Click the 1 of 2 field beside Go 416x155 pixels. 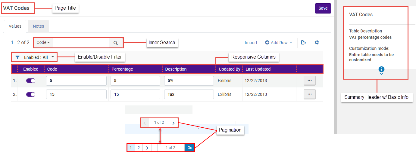[170, 148]
